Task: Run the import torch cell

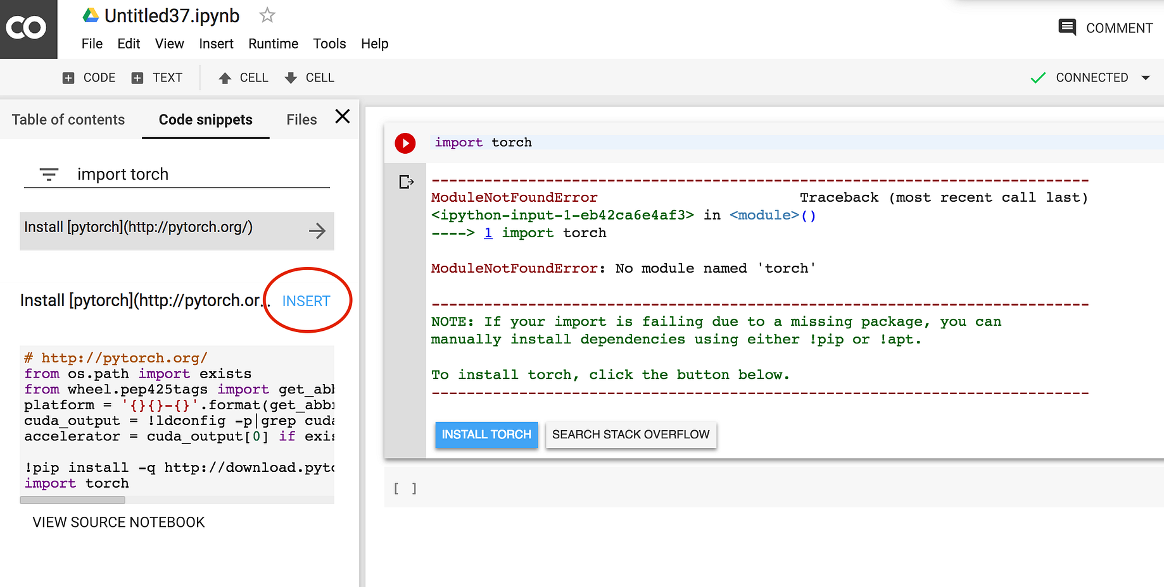Action: point(405,143)
